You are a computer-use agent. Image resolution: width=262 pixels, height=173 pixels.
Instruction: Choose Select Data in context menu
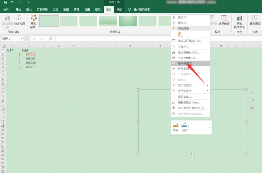click(190, 63)
